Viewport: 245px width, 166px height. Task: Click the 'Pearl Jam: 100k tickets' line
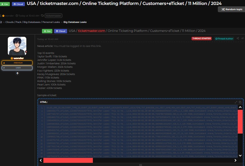pyautogui.click(x=51, y=85)
